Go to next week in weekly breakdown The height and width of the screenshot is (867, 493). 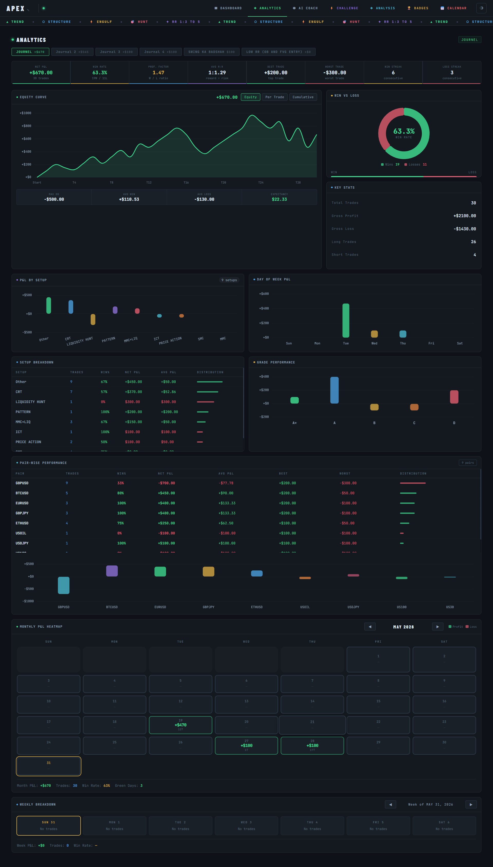pyautogui.click(x=471, y=804)
